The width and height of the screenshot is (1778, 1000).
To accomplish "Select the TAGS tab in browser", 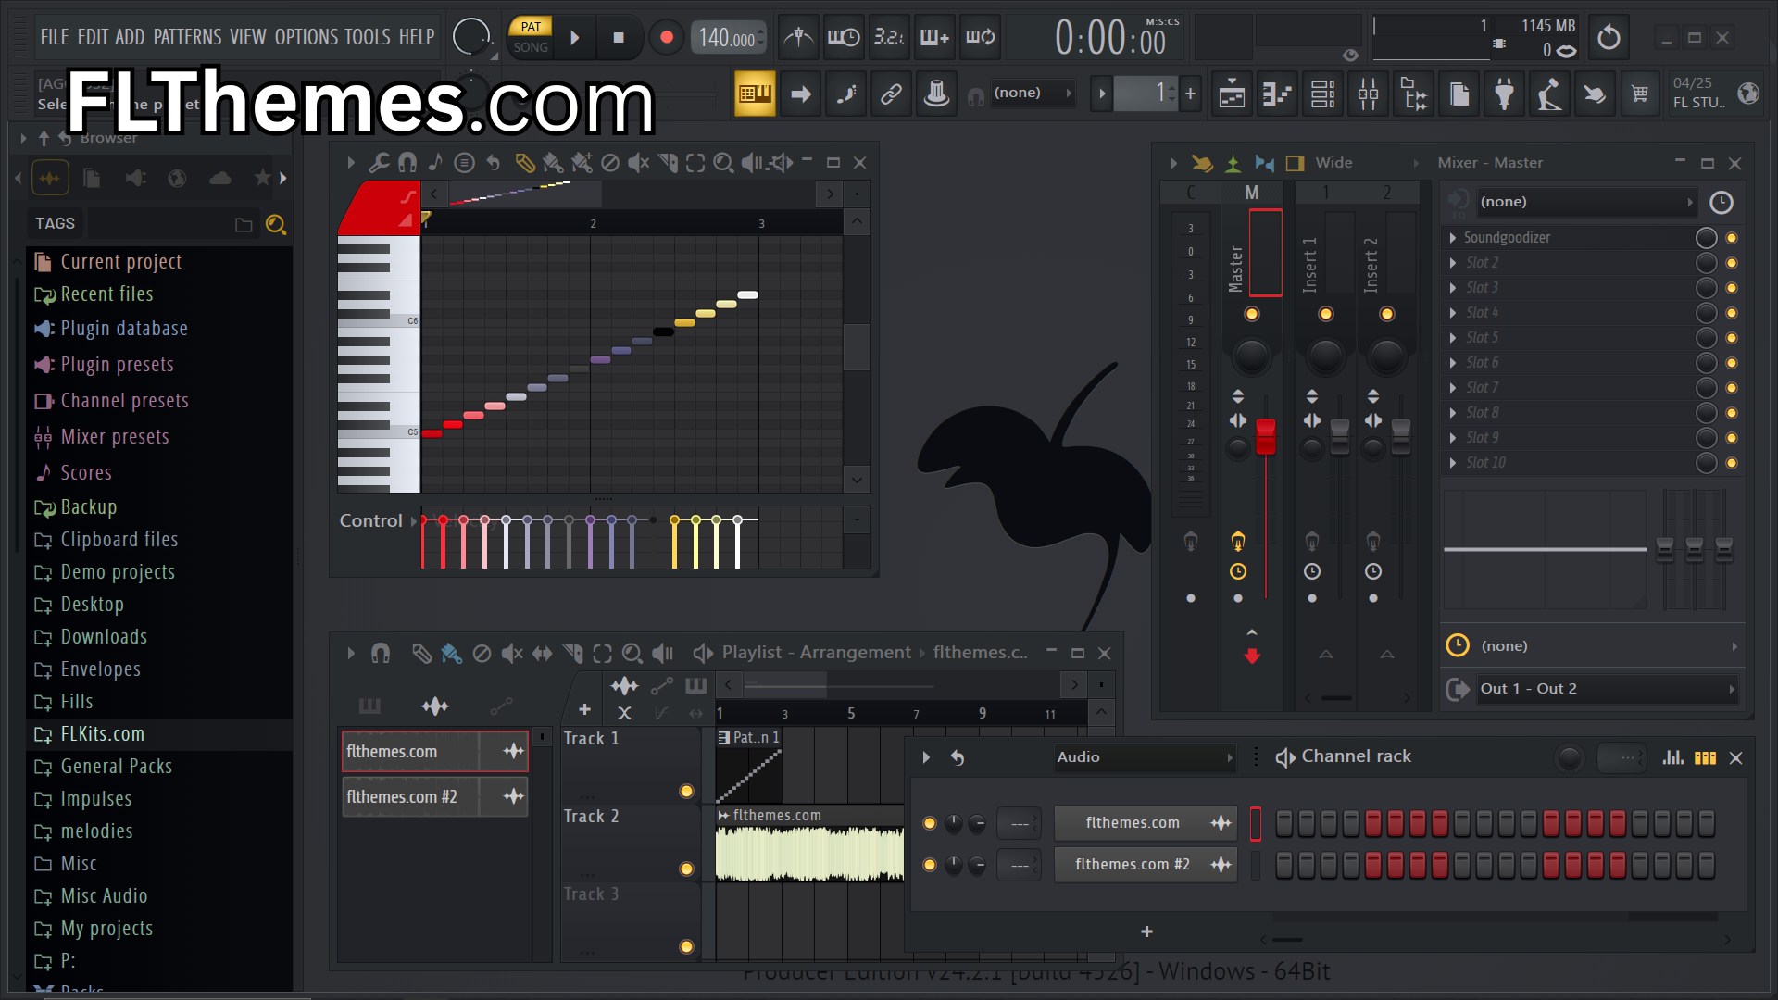I will coord(55,223).
